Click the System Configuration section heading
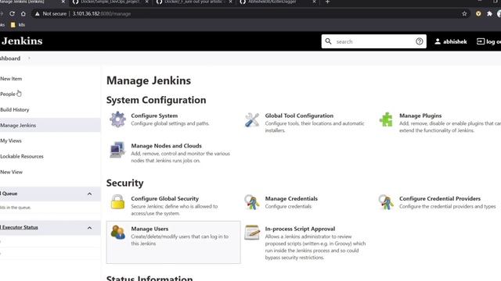 (x=157, y=100)
